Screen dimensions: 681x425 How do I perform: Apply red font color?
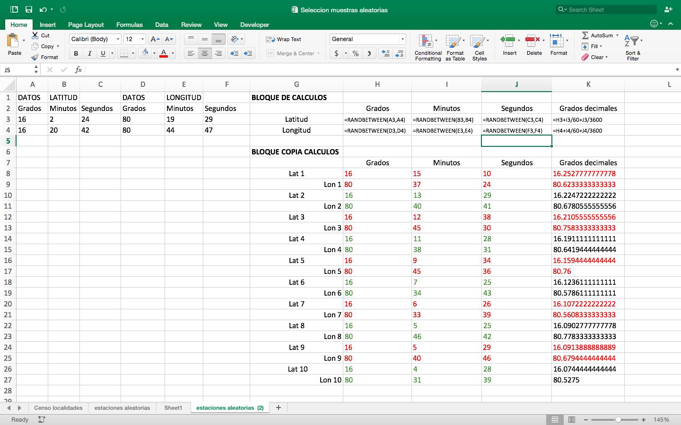(164, 53)
